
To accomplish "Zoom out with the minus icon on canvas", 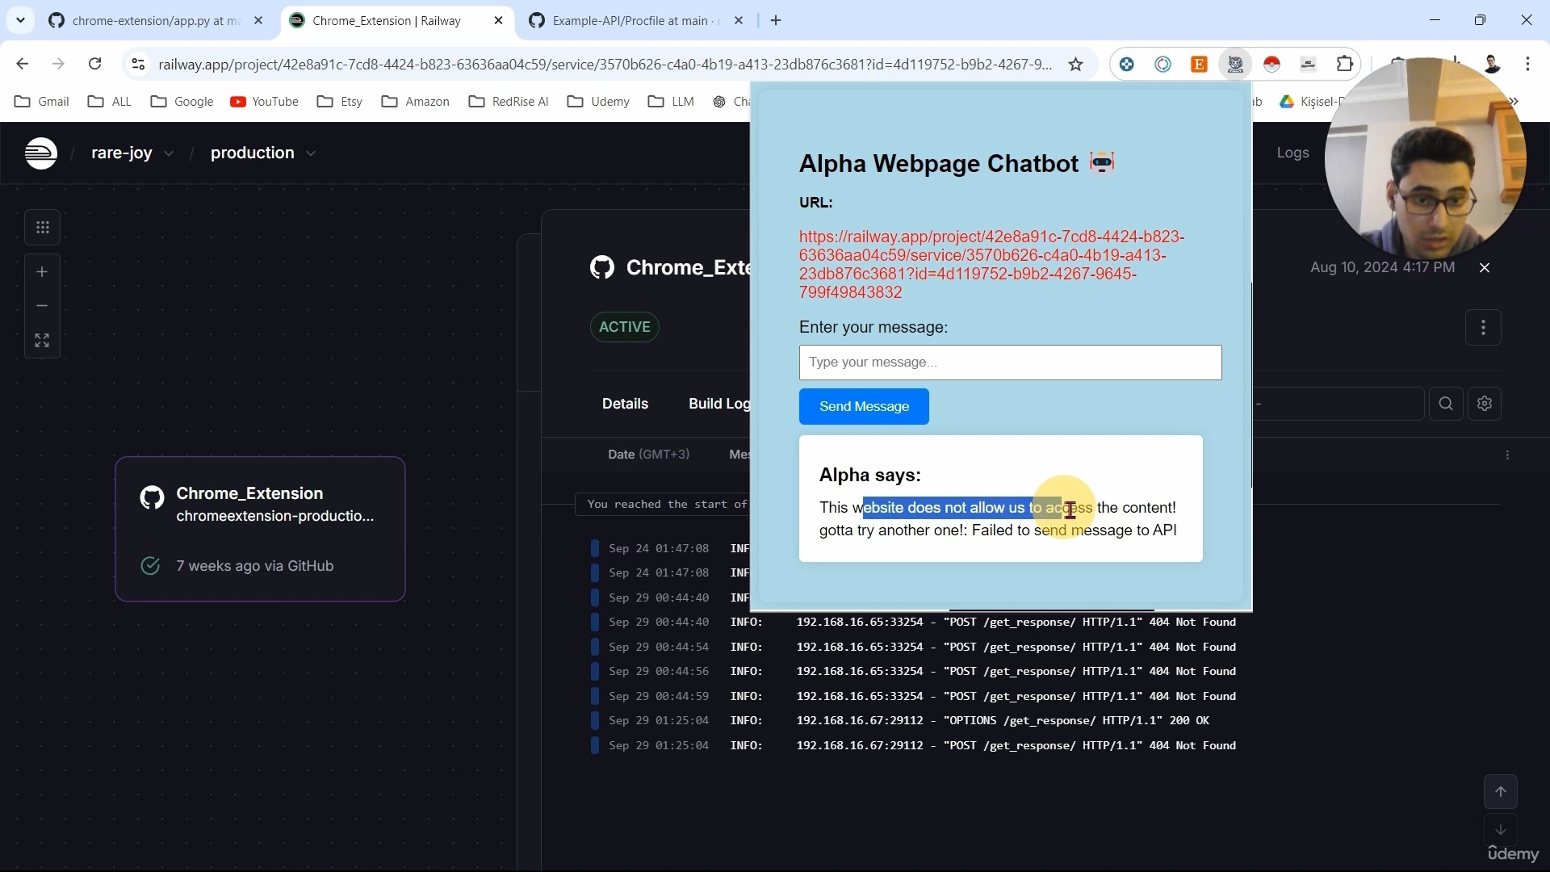I will tap(43, 306).
